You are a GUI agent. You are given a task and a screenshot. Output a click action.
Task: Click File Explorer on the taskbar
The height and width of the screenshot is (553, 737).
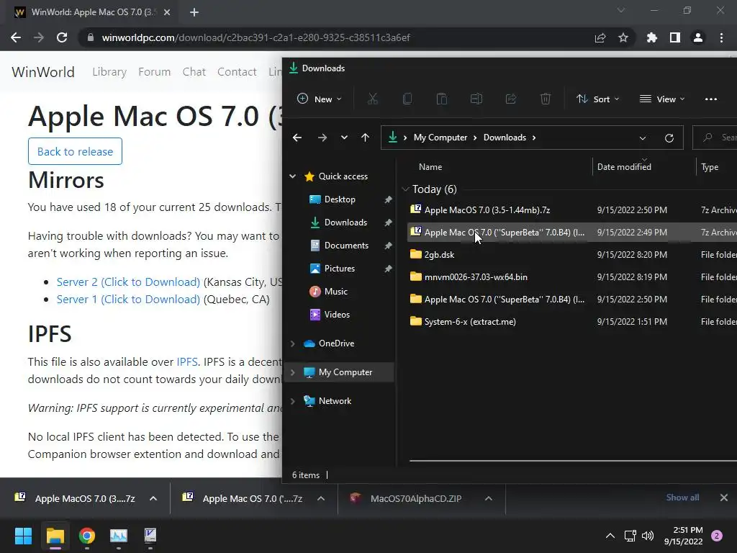(55, 536)
